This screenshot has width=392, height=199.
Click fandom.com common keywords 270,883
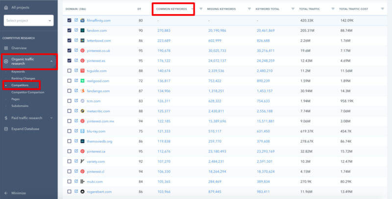point(164,30)
